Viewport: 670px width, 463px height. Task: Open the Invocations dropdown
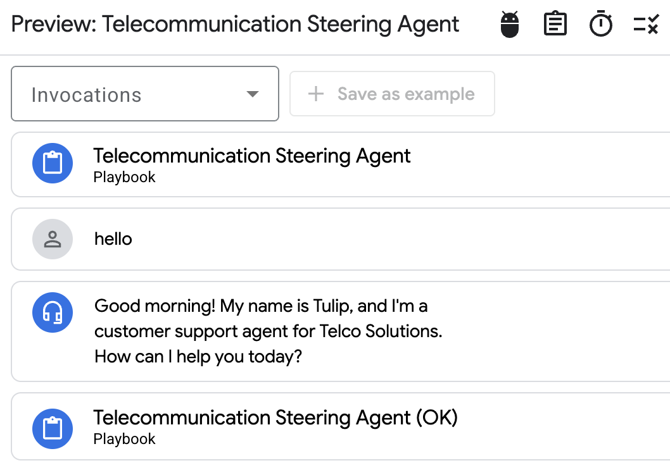click(x=144, y=94)
